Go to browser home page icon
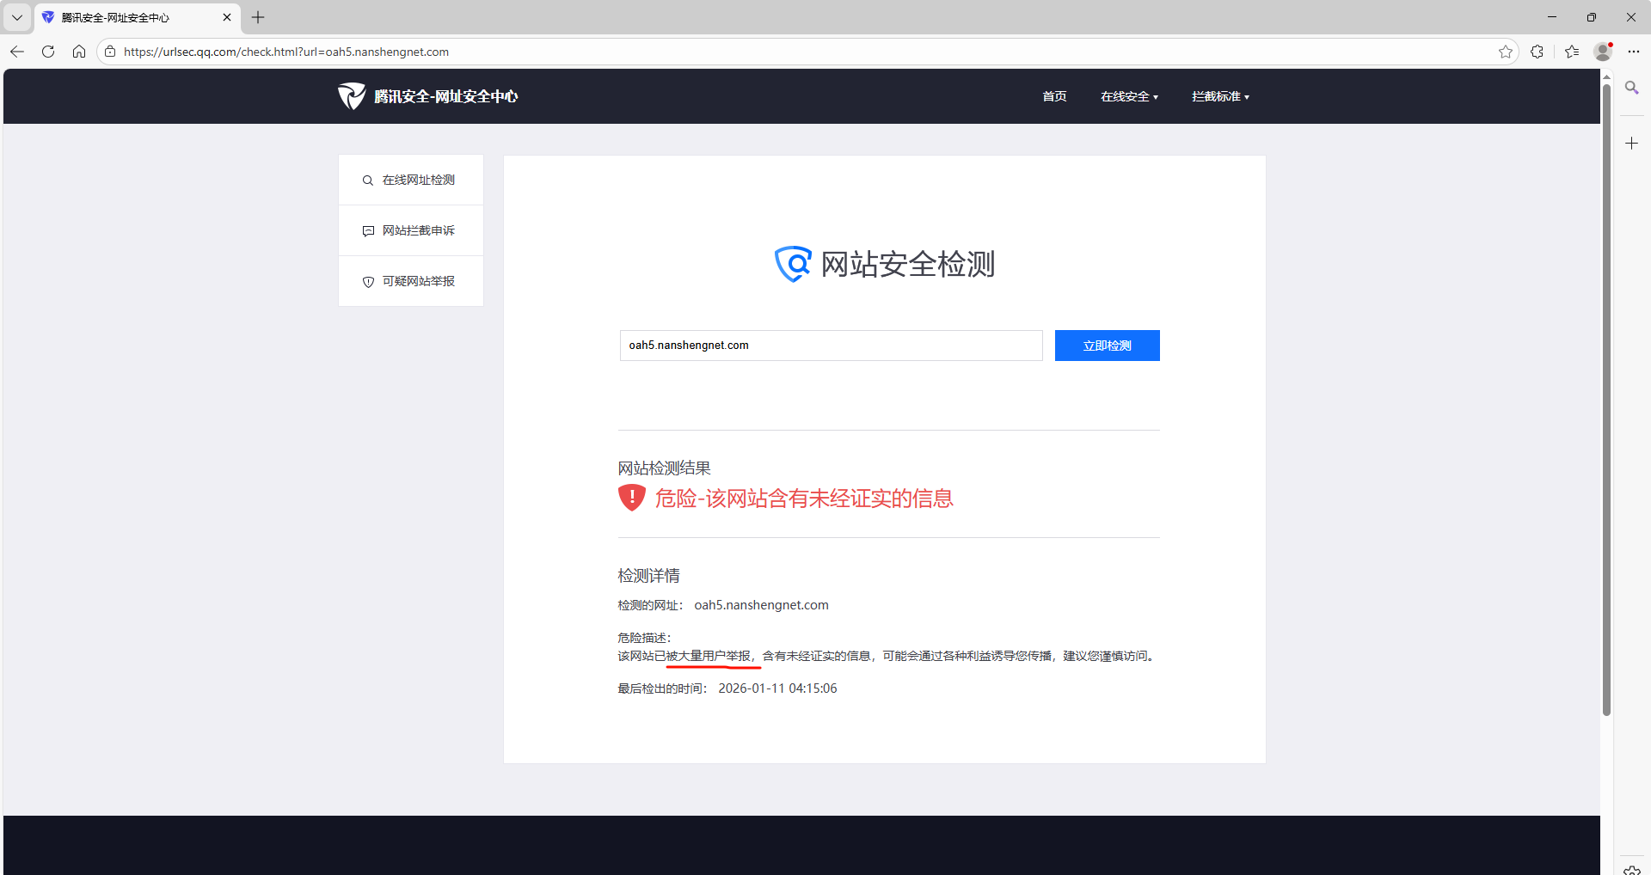 pyautogui.click(x=79, y=52)
